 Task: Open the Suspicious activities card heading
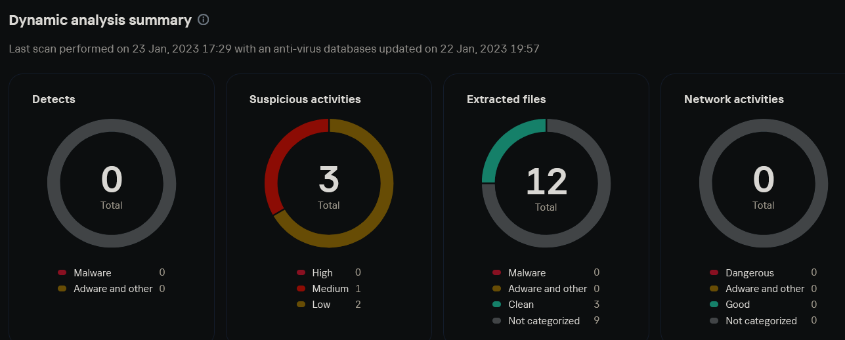coord(305,99)
